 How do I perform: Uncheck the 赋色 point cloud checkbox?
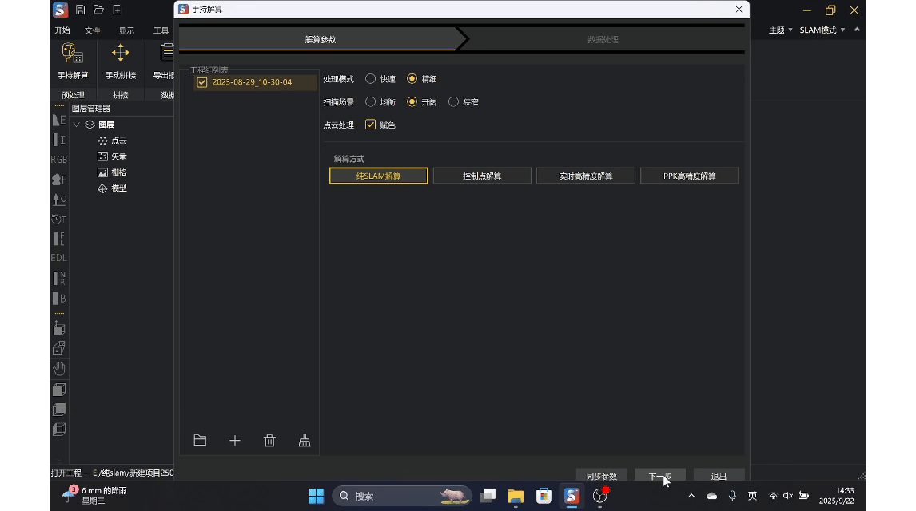[x=371, y=125]
